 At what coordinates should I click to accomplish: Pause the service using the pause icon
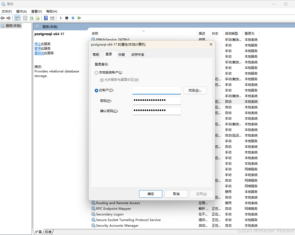(x=73, y=18)
